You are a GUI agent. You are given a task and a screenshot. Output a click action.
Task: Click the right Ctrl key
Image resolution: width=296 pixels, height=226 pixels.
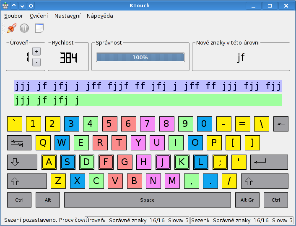pos(276,200)
